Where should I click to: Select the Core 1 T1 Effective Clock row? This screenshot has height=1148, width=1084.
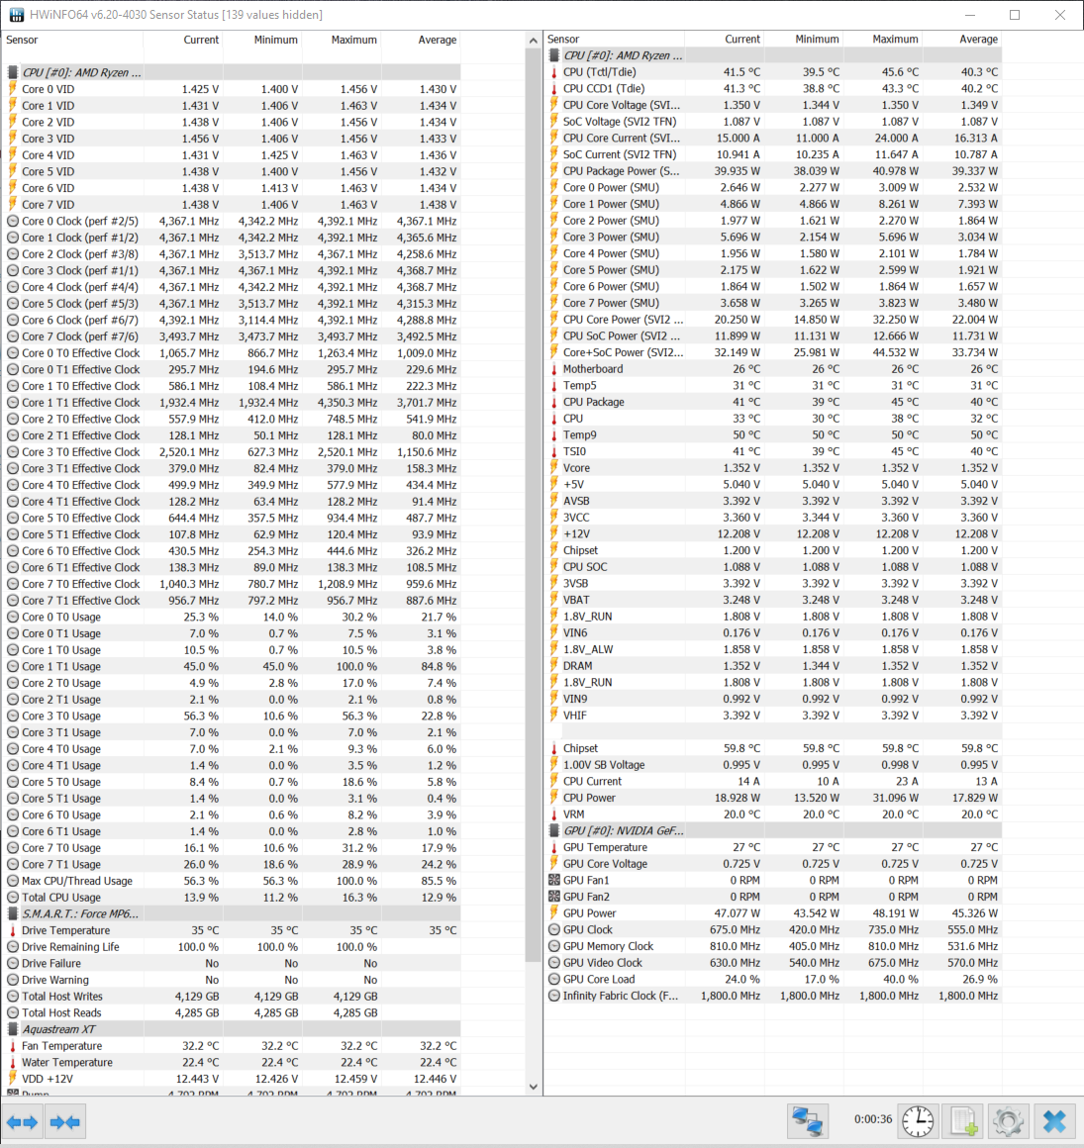click(232, 403)
